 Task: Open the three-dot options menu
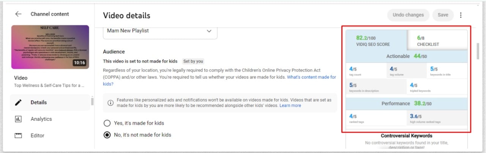pyautogui.click(x=461, y=15)
